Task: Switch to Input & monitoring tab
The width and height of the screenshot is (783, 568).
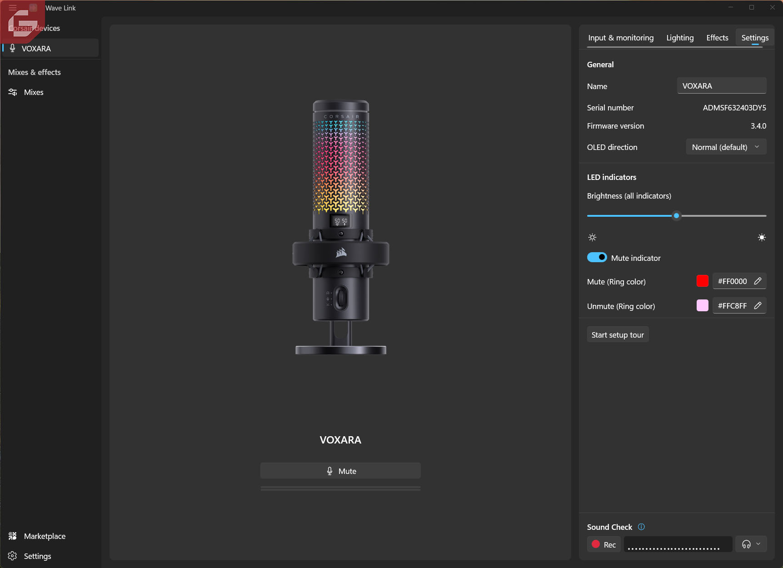Action: [x=621, y=38]
